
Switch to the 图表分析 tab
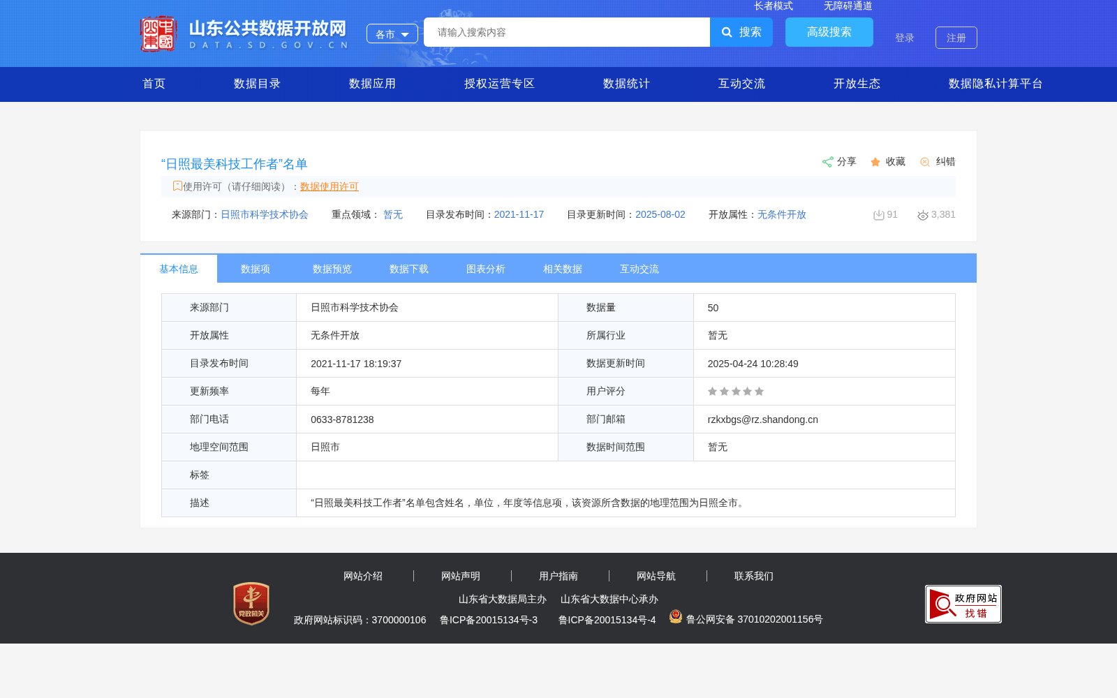(x=486, y=269)
